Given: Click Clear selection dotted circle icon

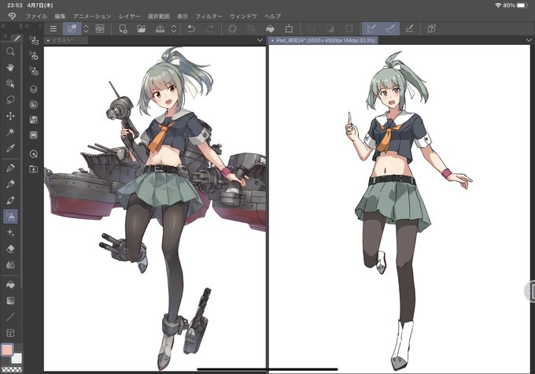Looking at the screenshot, I should click(232, 28).
